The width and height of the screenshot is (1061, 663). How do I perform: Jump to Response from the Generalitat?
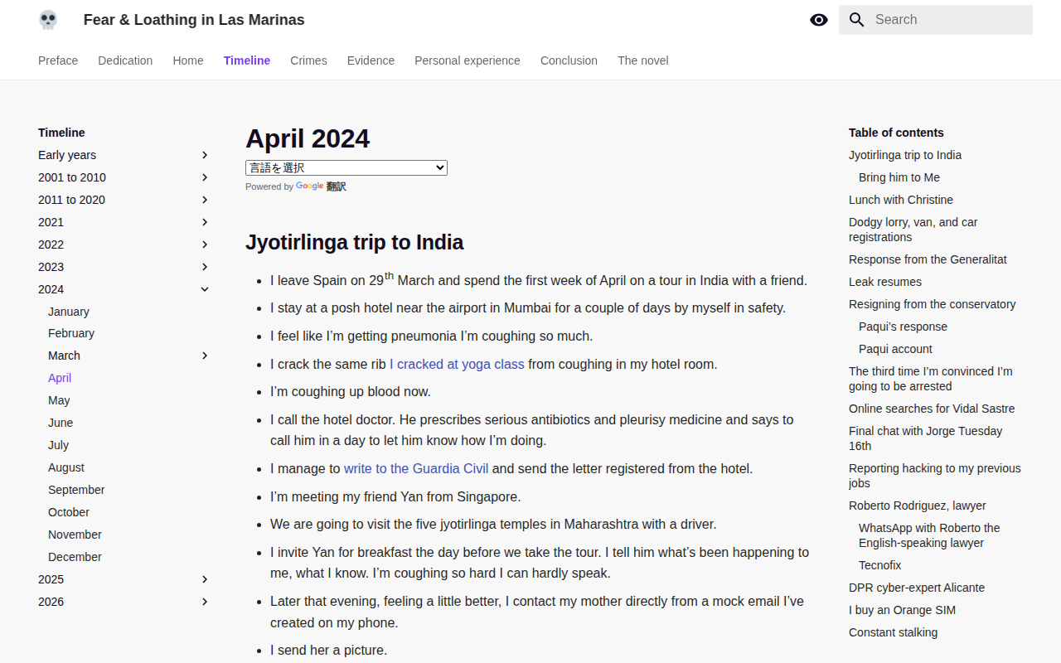pos(928,259)
